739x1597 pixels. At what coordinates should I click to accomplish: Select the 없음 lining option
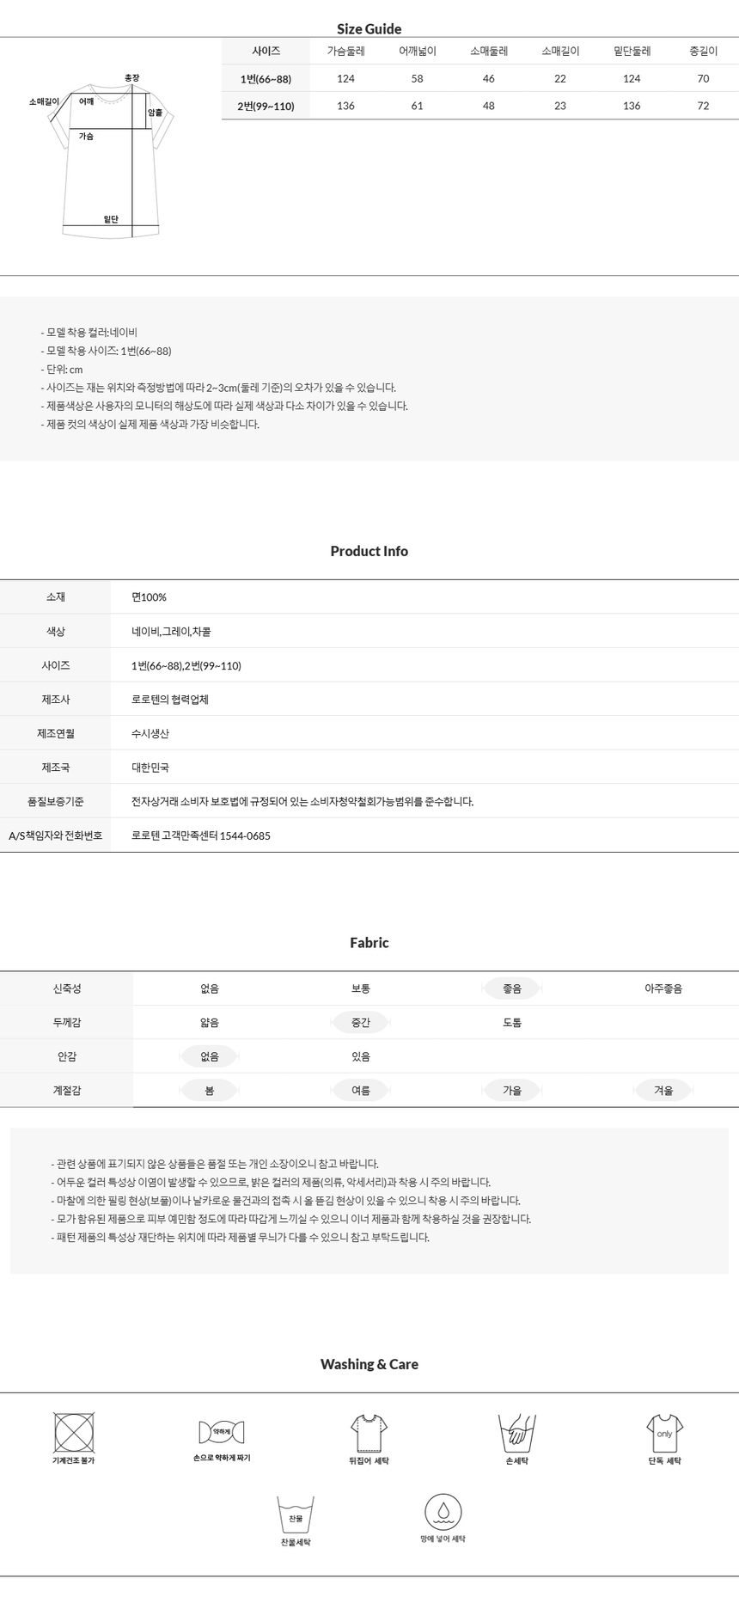(210, 1056)
